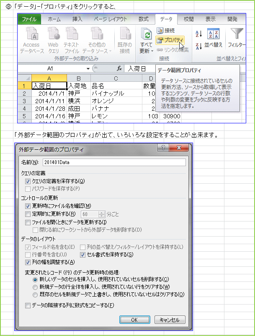Image resolution: width=255 pixels, height=336 pixels.
Task: Click the fx insert function icon
Action: [119, 68]
